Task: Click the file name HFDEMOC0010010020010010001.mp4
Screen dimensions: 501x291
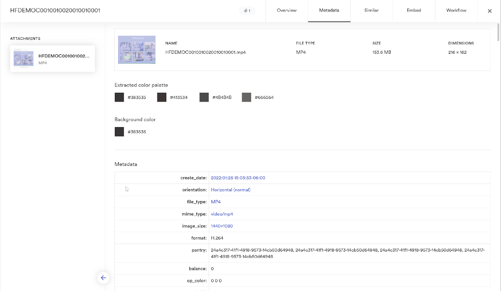Action: click(205, 52)
